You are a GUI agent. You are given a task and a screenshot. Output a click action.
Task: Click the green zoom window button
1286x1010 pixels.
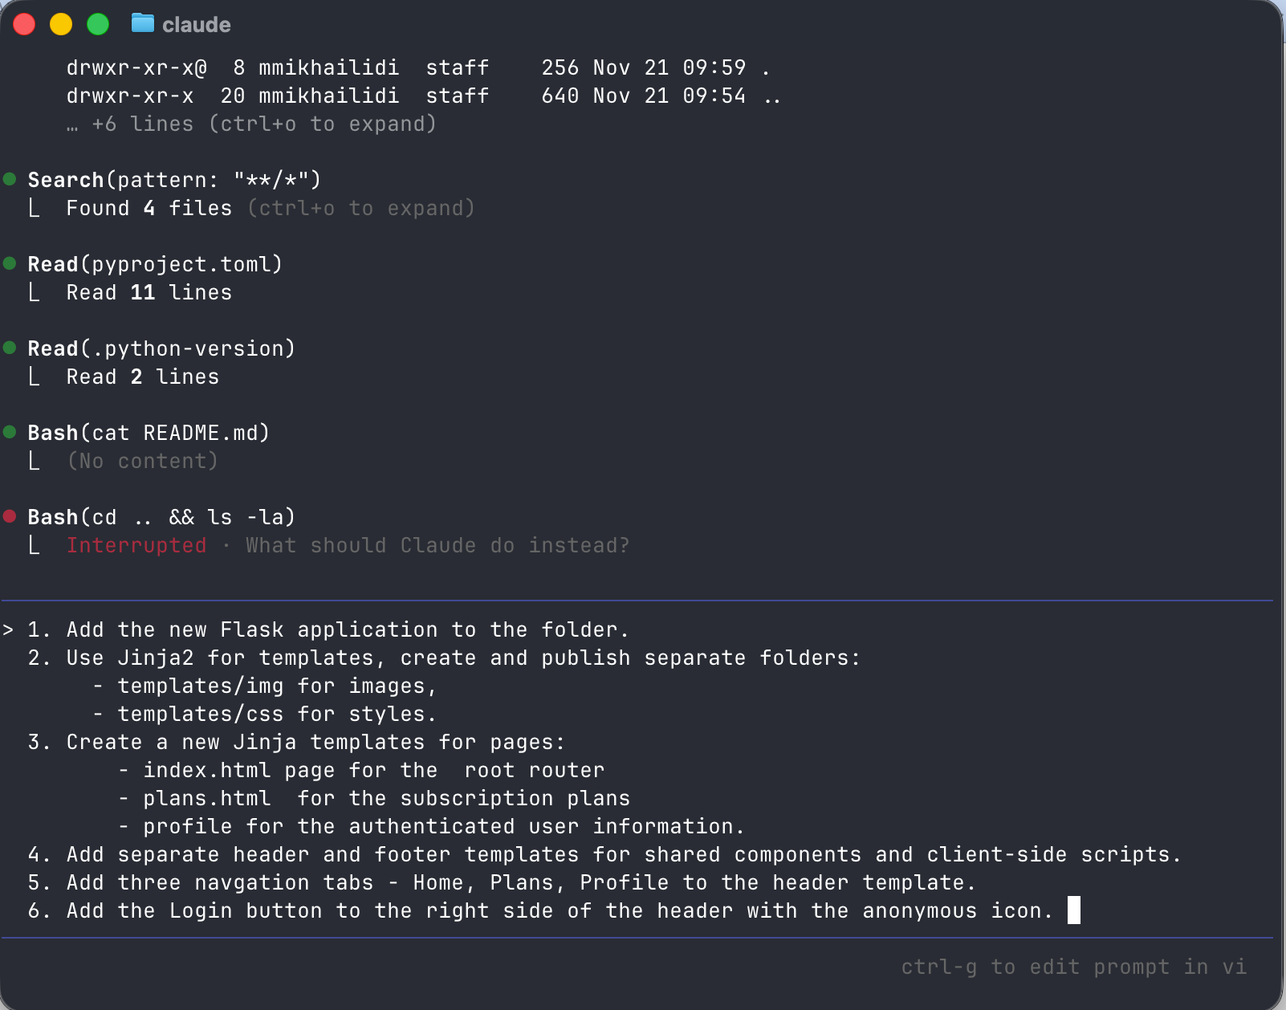coord(98,25)
